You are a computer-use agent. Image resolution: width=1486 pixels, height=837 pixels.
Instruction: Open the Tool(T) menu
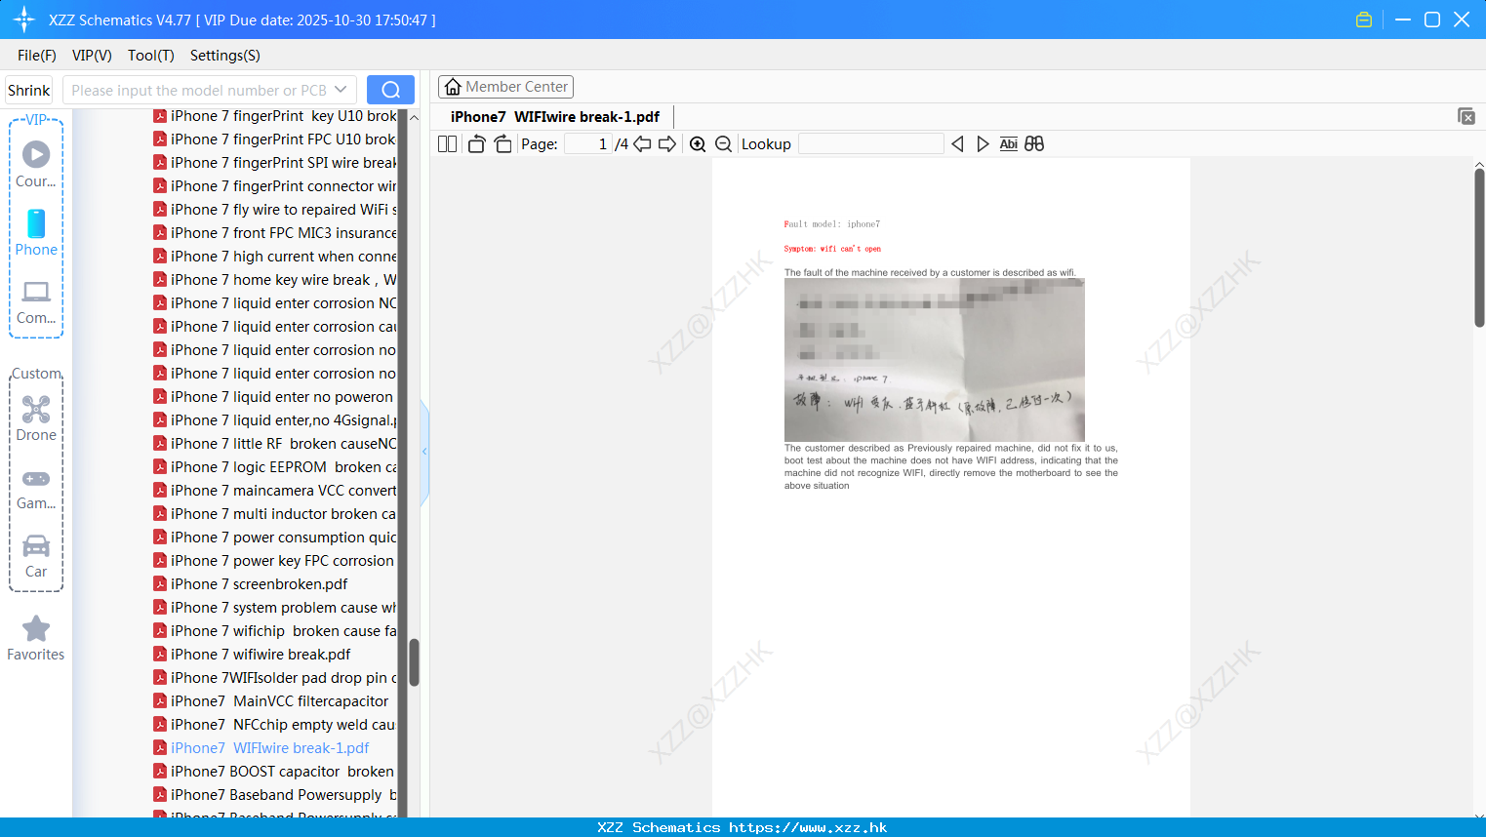tap(151, 56)
